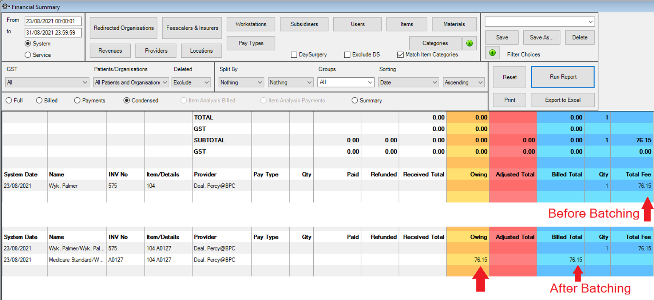Image resolution: width=654 pixels, height=300 pixels.
Task: Open the saved filter choices dropdown
Action: [x=540, y=22]
